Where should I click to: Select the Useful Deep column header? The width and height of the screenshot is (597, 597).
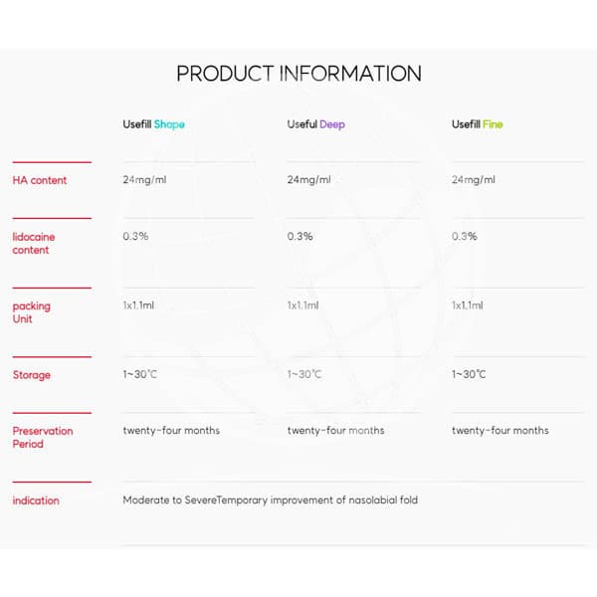pos(316,124)
